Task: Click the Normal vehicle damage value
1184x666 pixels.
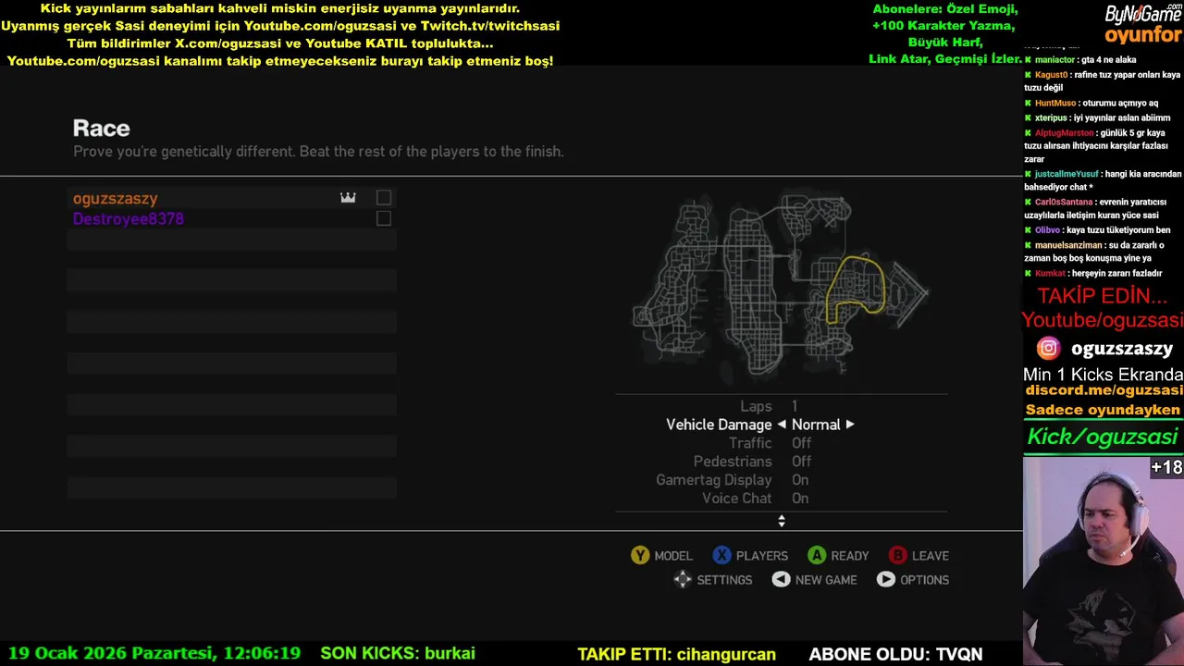Action: (x=816, y=425)
